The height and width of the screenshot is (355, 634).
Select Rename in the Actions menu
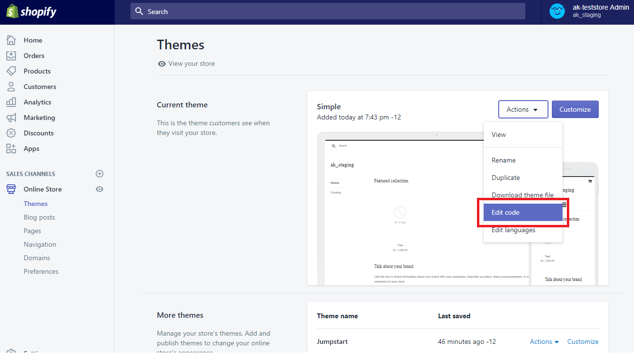point(523,160)
